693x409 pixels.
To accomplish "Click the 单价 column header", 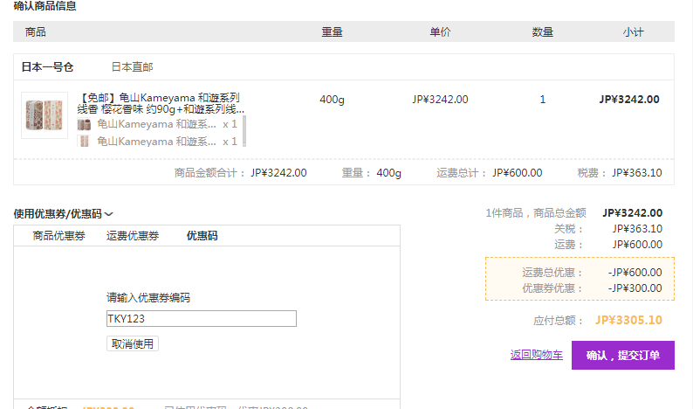I will point(440,31).
